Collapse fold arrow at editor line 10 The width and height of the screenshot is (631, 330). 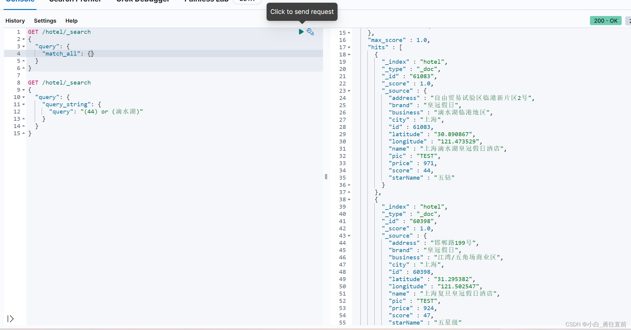pos(24,97)
